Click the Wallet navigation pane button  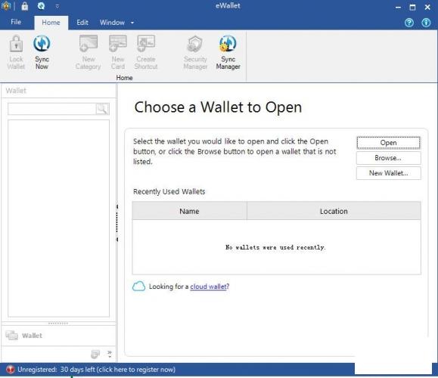point(59,336)
